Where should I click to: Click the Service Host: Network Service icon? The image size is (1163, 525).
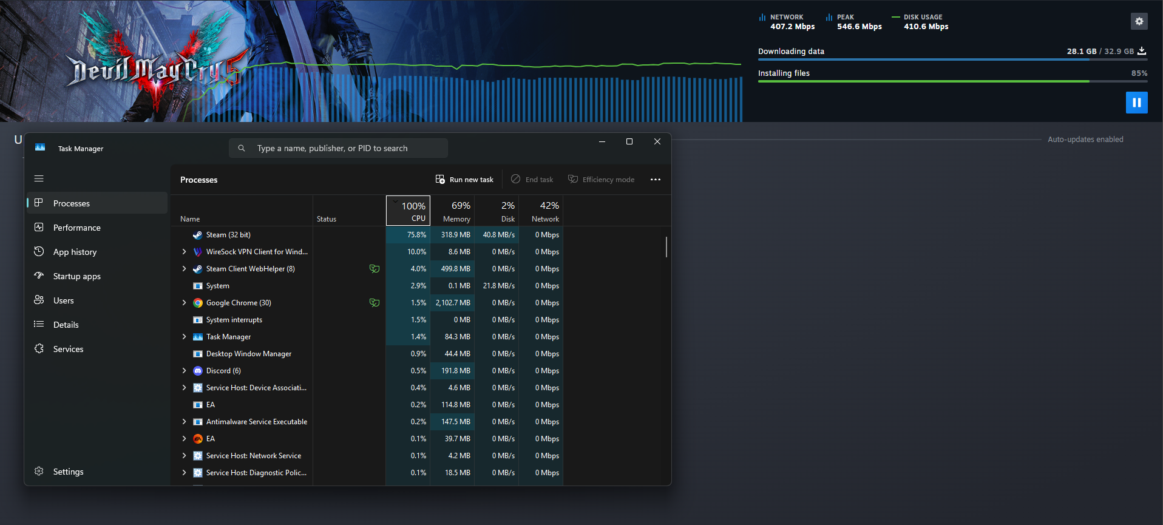pos(198,456)
